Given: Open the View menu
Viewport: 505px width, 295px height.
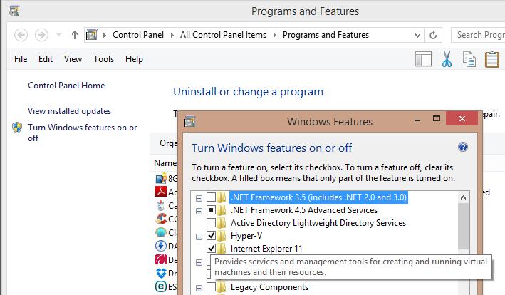Looking at the screenshot, I should point(73,59).
